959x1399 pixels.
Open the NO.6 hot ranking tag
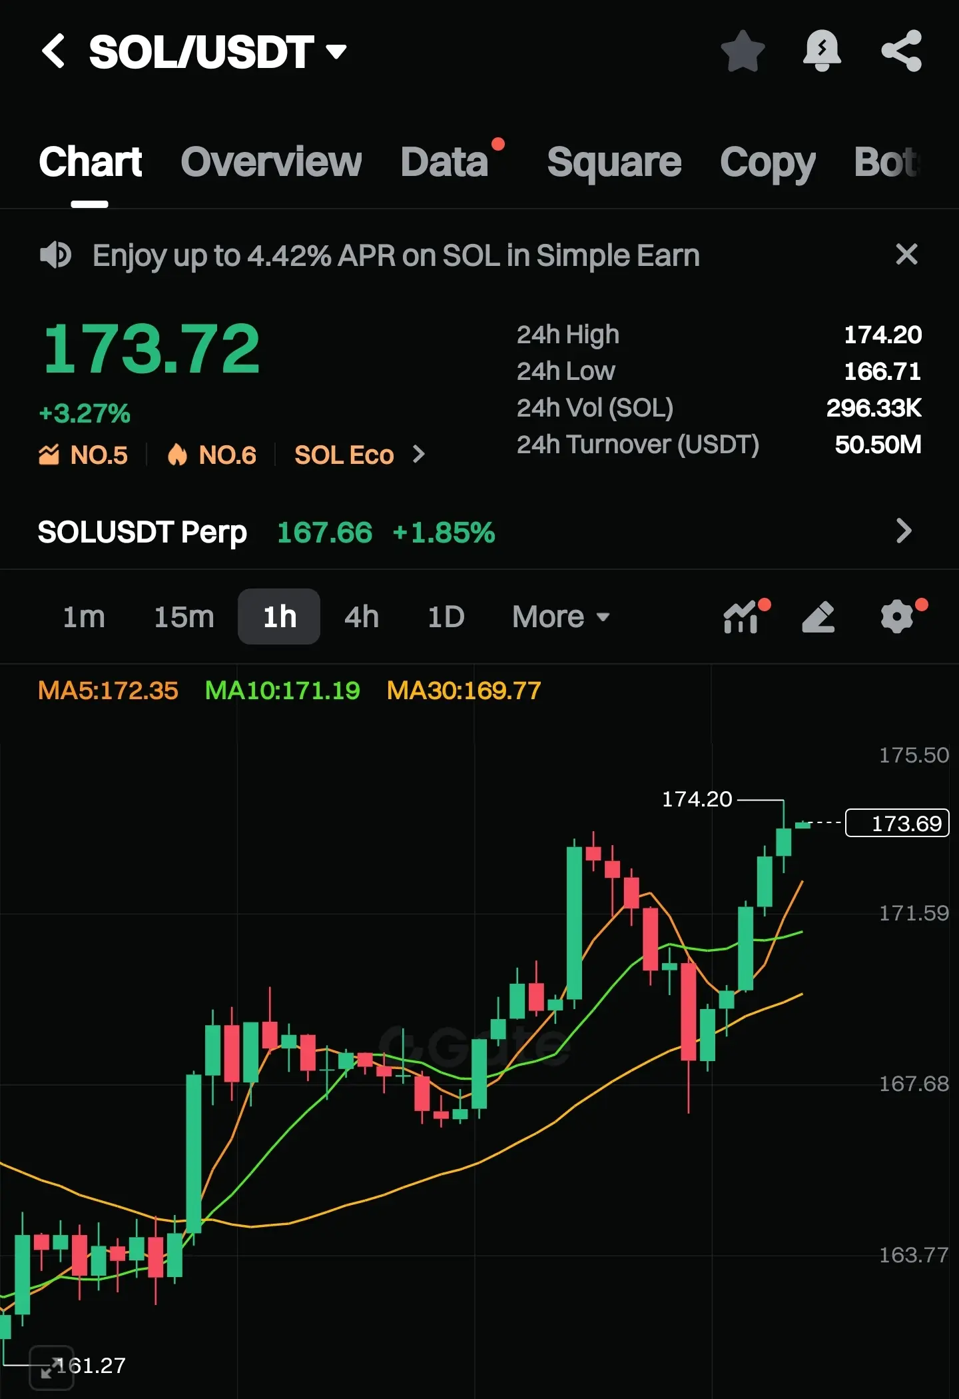click(211, 455)
